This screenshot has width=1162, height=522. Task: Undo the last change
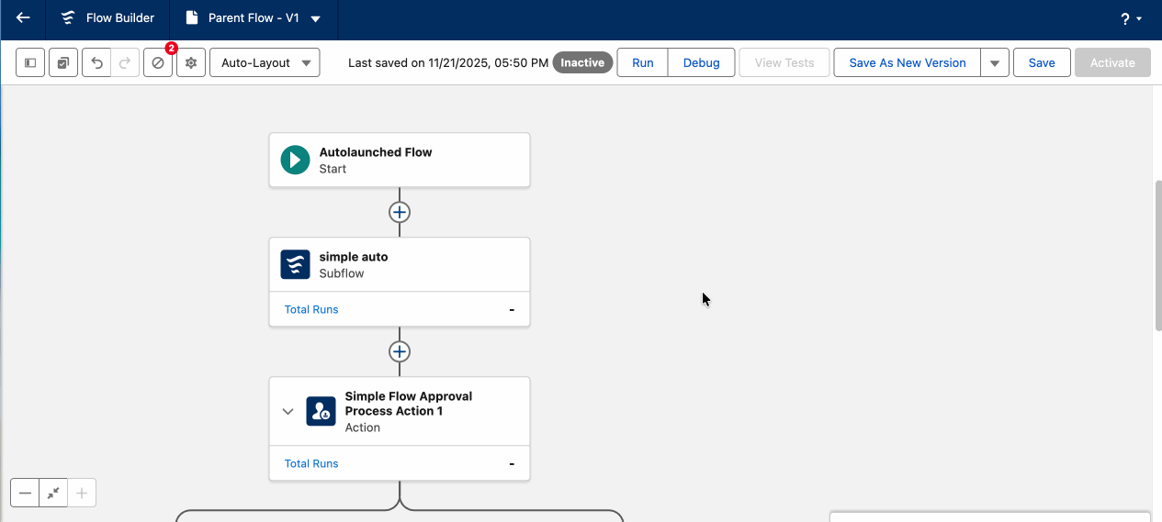pyautogui.click(x=96, y=63)
